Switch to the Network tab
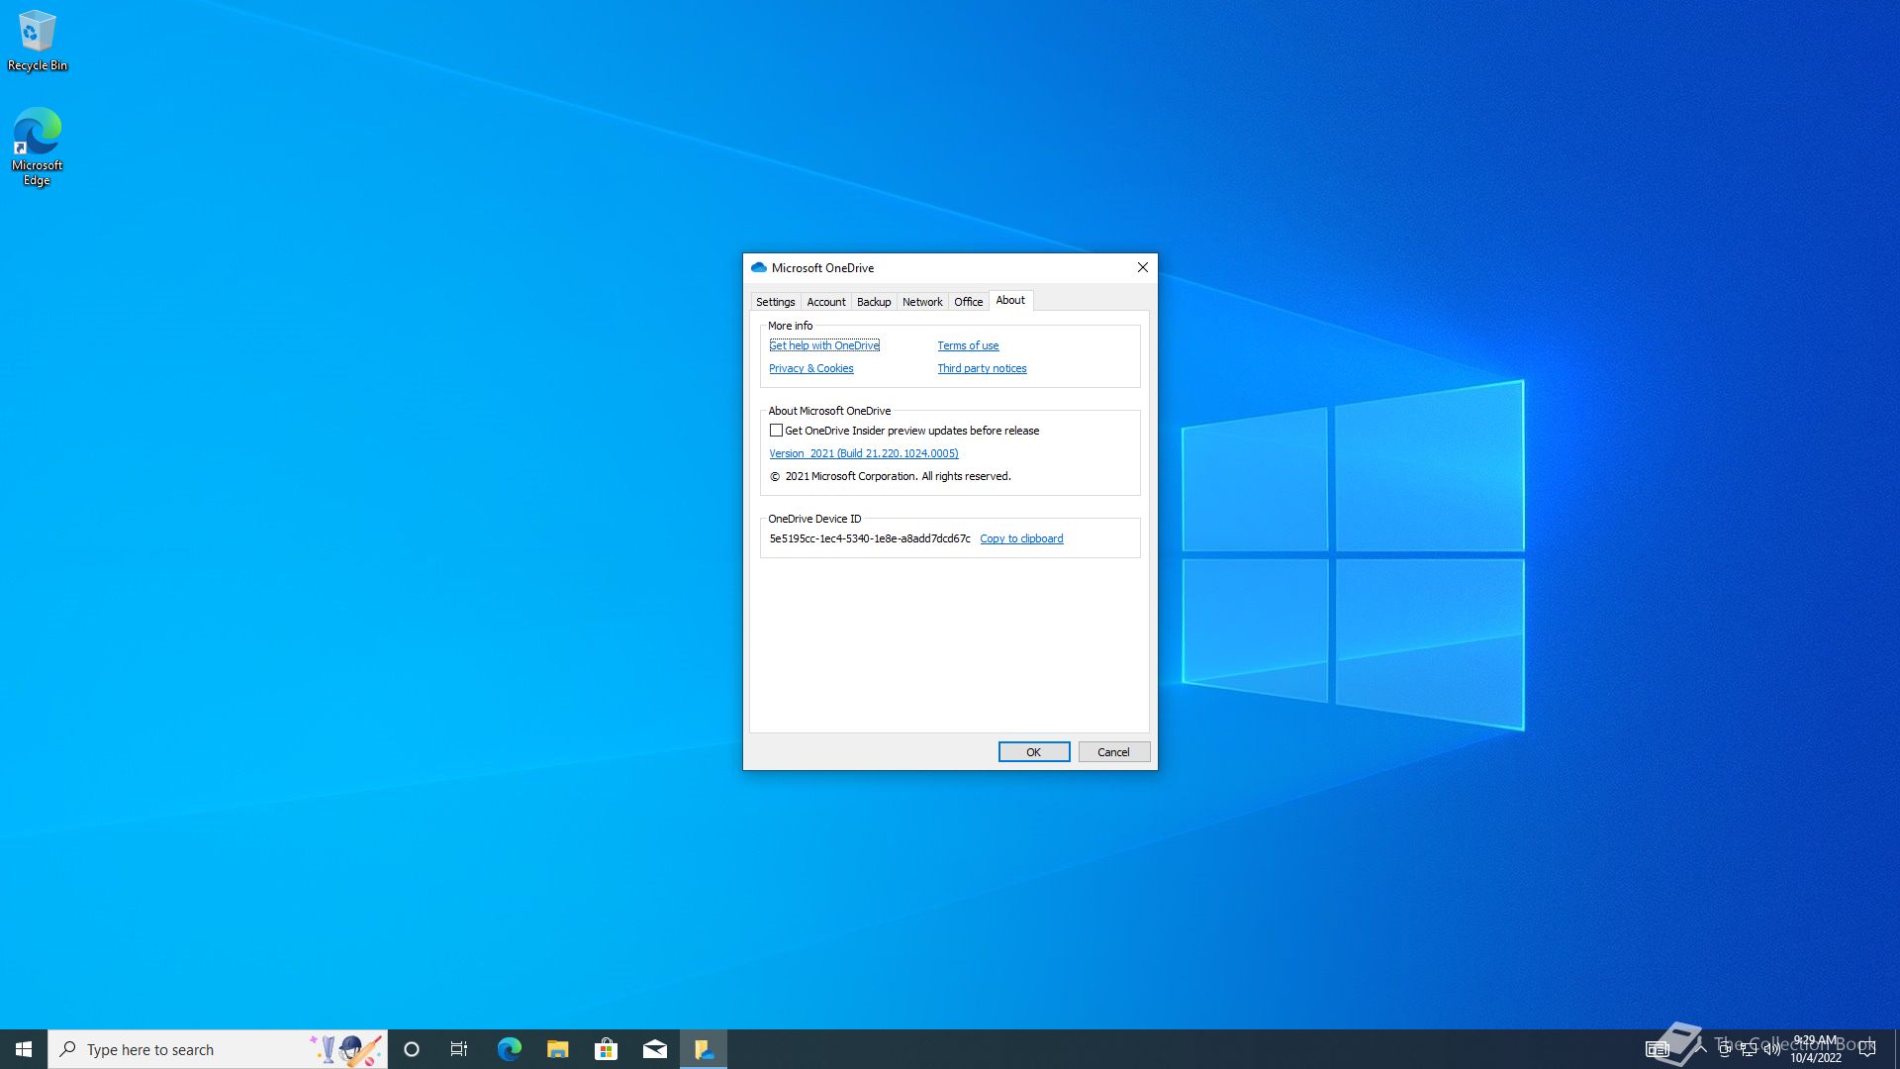 pos(922,302)
